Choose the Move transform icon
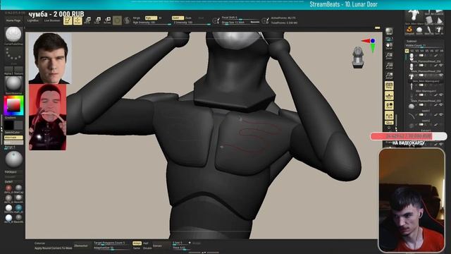 [87, 20]
